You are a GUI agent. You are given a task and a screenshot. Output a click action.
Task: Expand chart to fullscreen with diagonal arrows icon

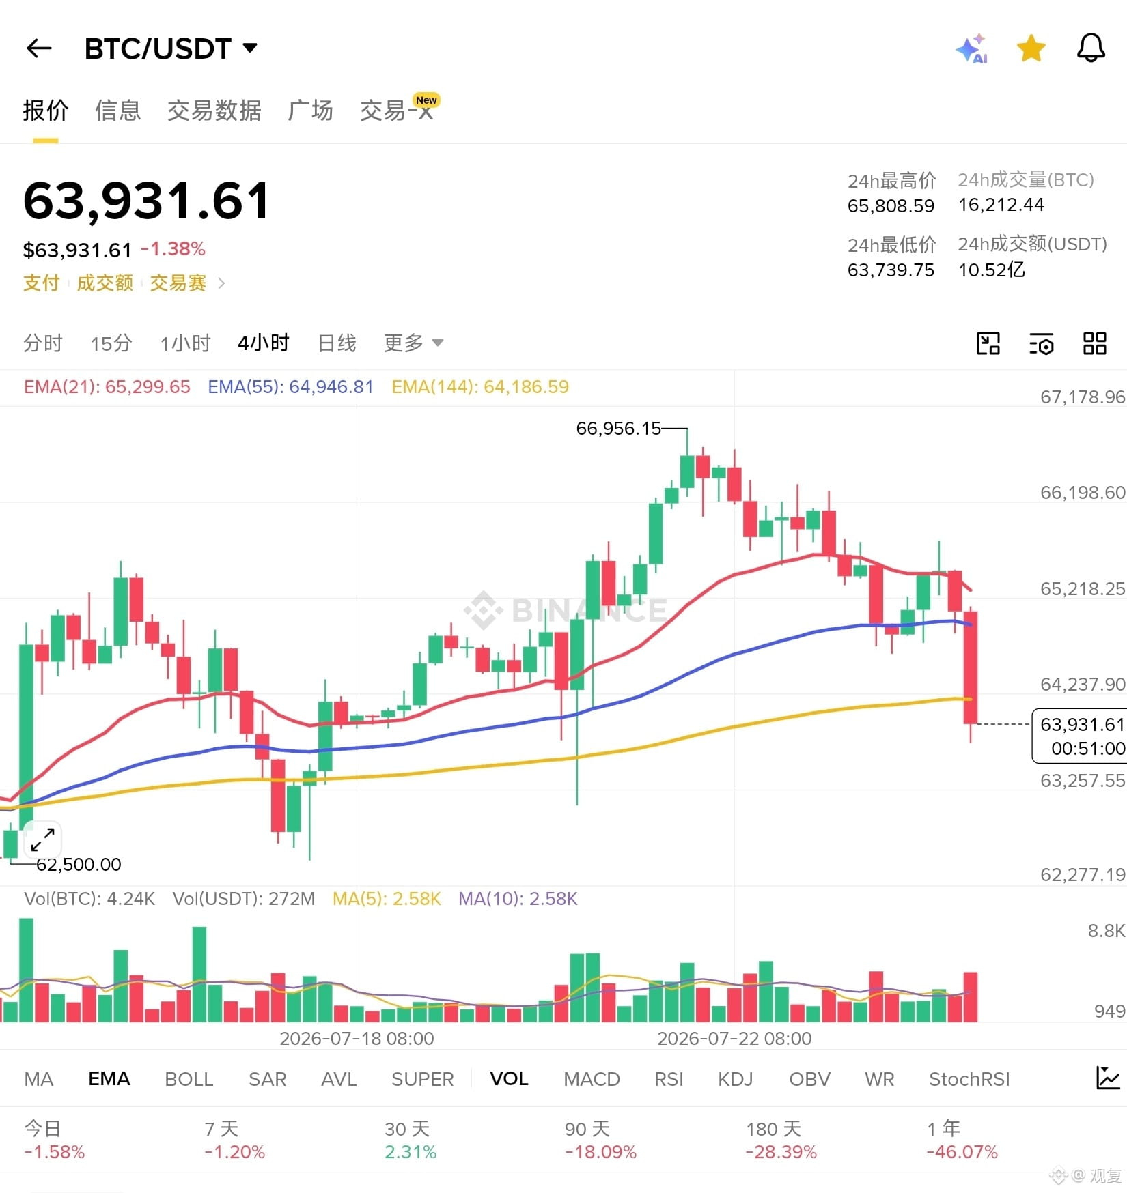tap(43, 839)
